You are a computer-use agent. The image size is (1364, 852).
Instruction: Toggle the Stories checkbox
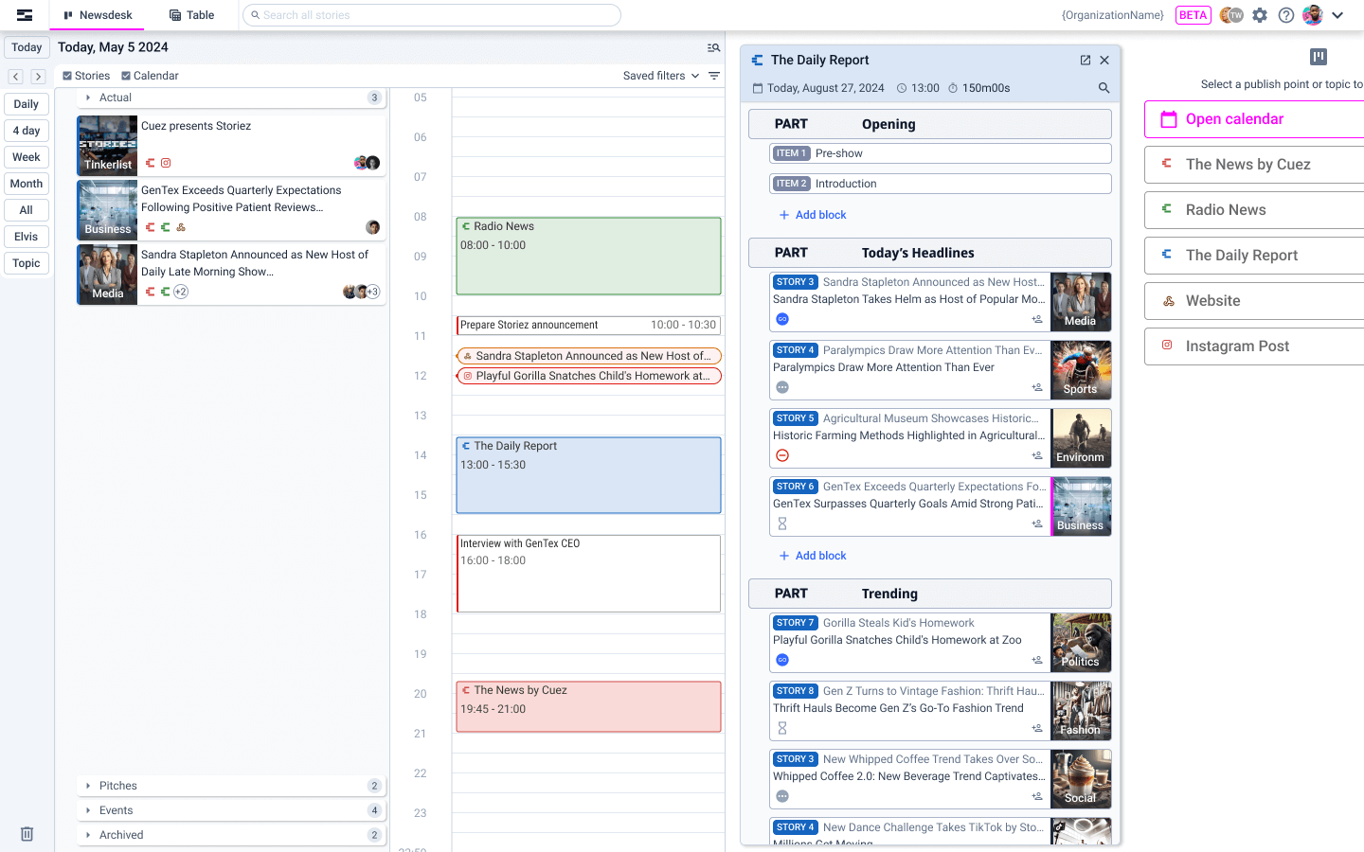(67, 76)
